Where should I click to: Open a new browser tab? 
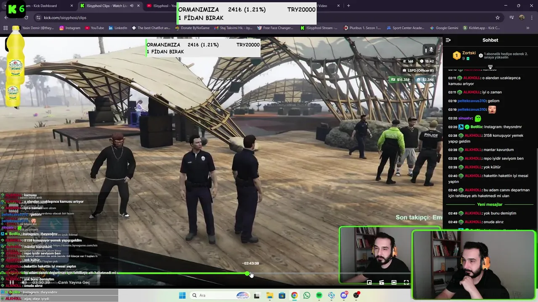(348, 6)
